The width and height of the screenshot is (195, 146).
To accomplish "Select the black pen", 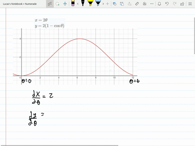I will coord(83,3).
